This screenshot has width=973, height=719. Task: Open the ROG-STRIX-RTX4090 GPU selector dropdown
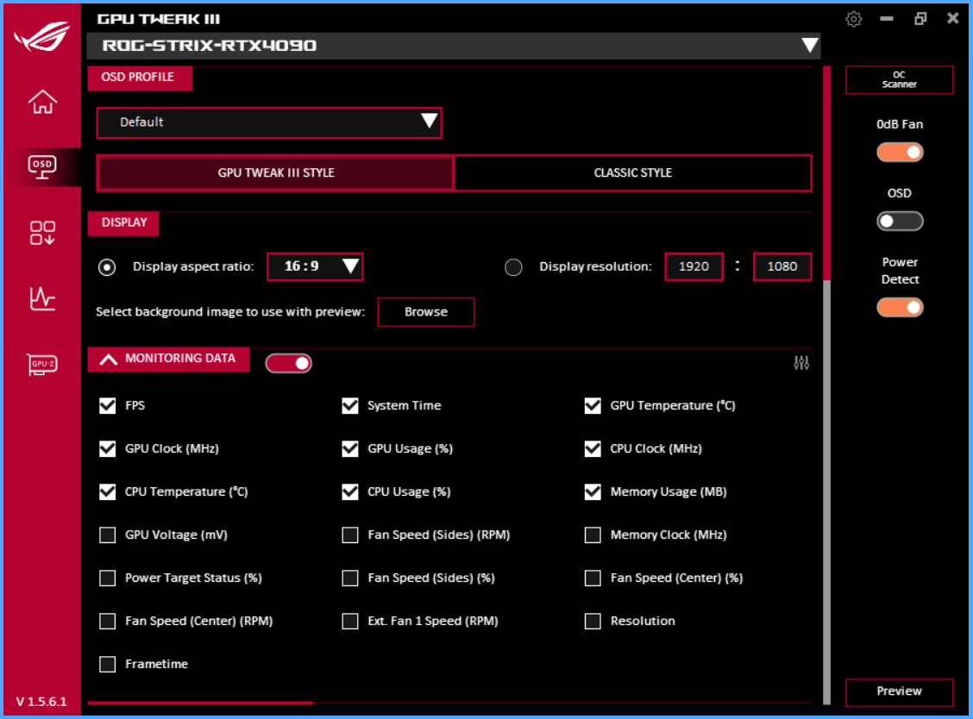coord(454,46)
